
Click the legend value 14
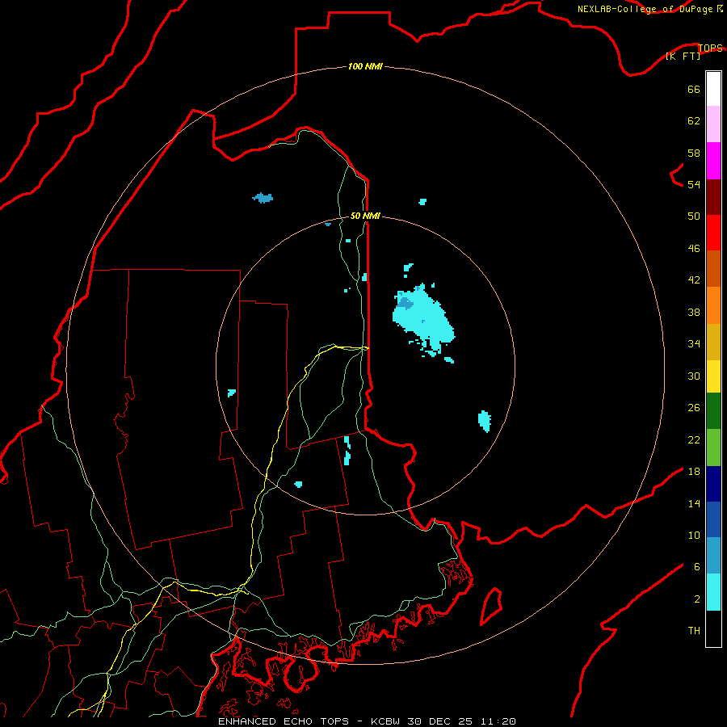tap(694, 503)
